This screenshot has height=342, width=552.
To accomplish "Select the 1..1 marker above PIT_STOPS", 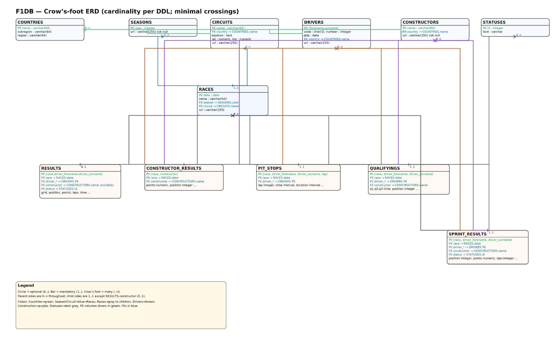I will coord(300,165).
